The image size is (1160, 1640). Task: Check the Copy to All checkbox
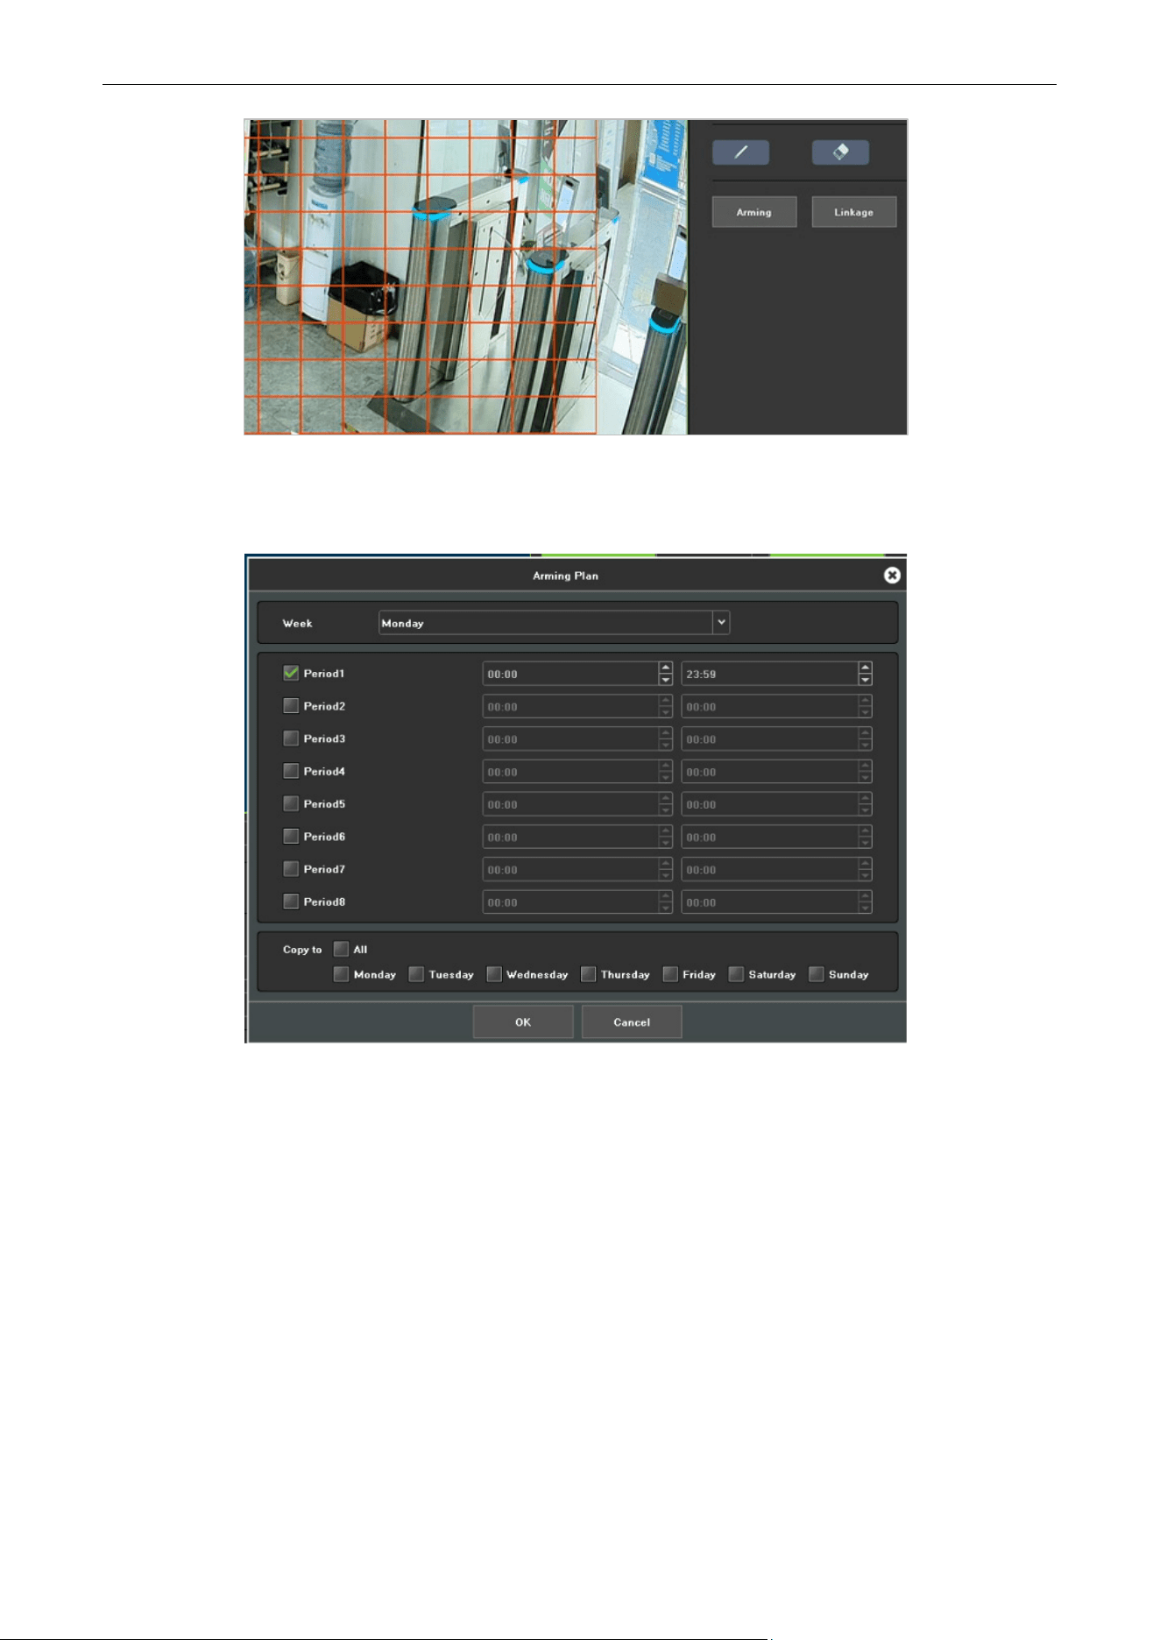(341, 949)
